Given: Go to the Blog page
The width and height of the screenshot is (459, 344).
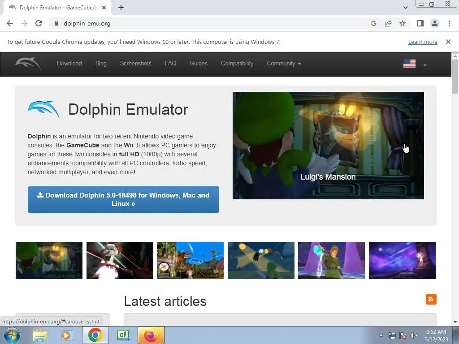Looking at the screenshot, I should pyautogui.click(x=101, y=64).
